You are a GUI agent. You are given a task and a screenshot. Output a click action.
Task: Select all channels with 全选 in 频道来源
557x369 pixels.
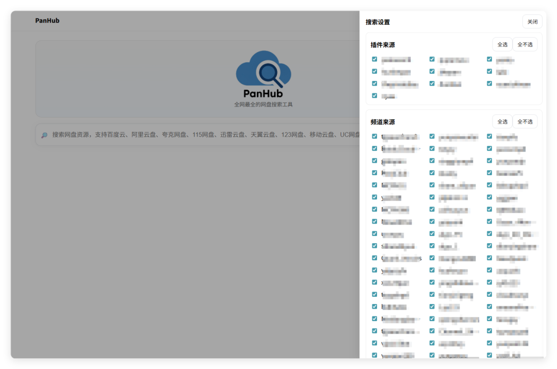coord(502,122)
